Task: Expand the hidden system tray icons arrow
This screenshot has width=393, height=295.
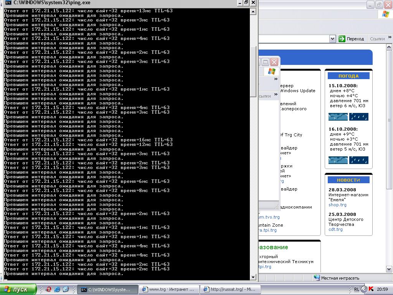Action: pos(364,289)
